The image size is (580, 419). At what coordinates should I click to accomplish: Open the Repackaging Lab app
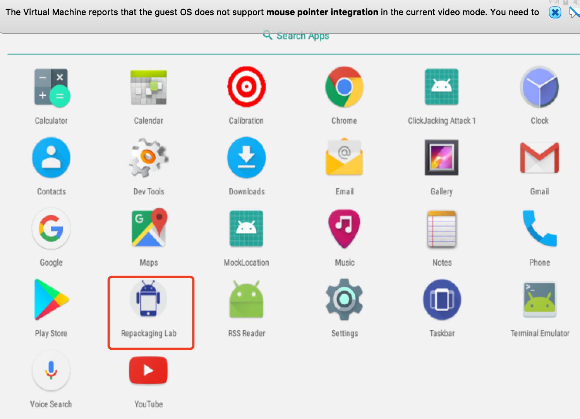click(x=149, y=299)
